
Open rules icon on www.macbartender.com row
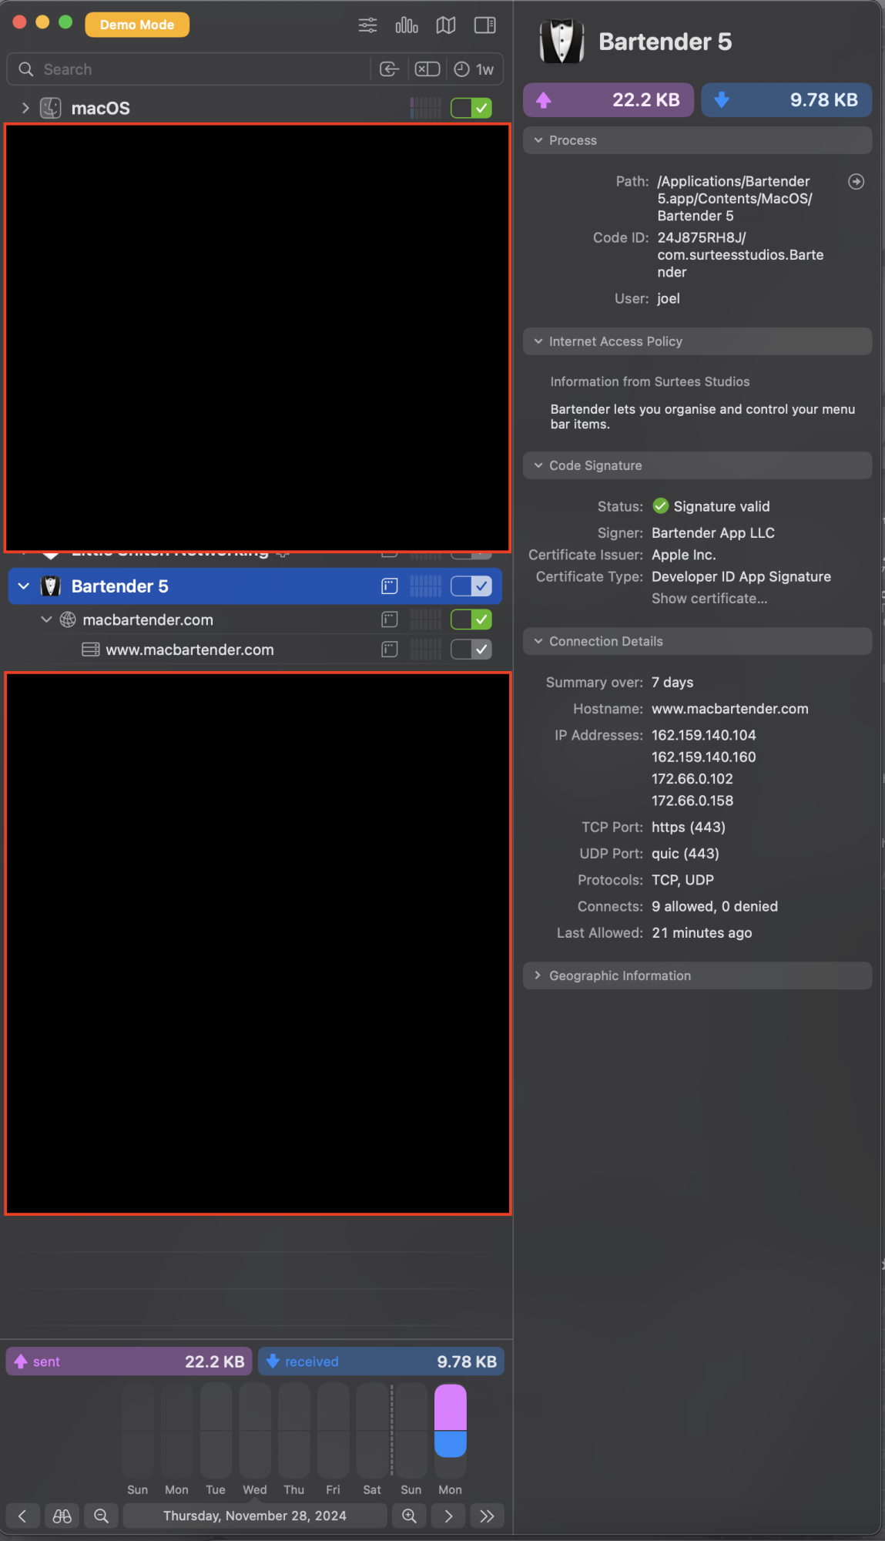coord(390,650)
